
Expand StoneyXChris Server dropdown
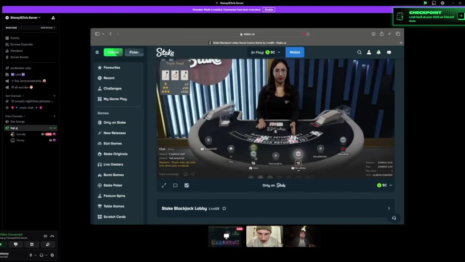point(25,17)
